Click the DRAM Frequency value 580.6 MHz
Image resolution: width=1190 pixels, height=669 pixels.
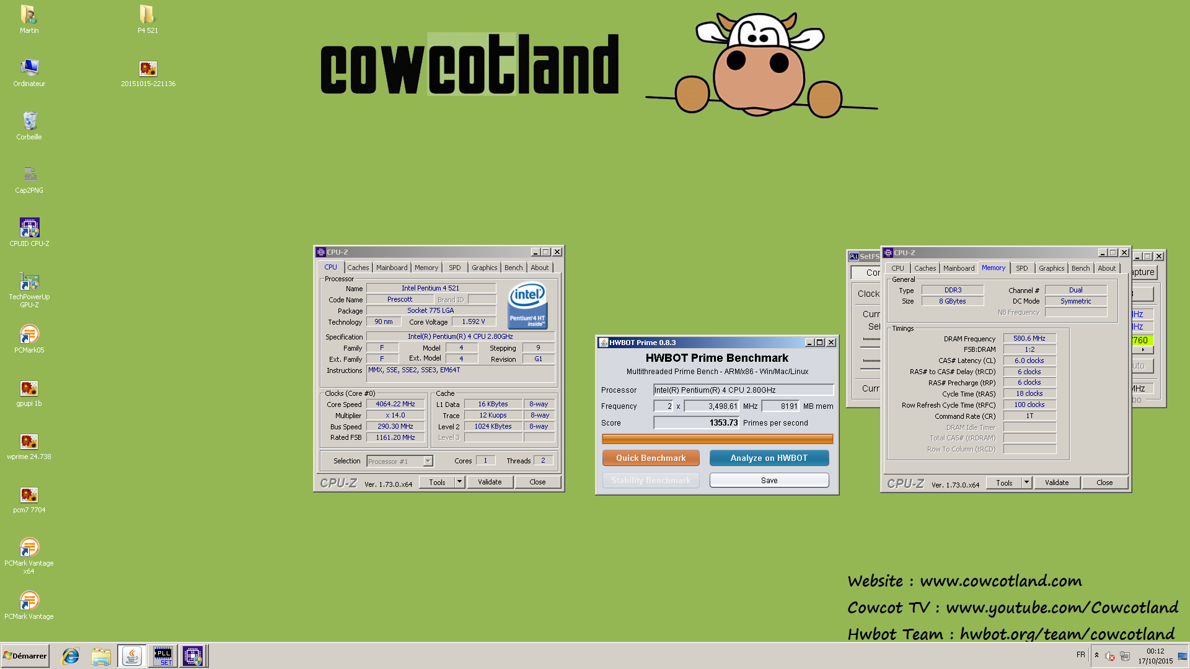(x=1029, y=338)
